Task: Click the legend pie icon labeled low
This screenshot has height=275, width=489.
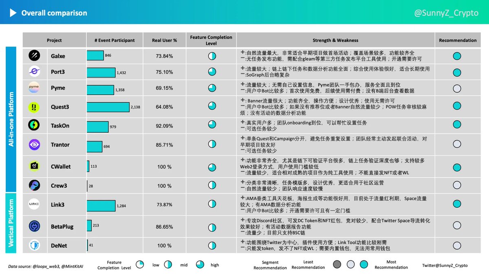Action: [140, 265]
